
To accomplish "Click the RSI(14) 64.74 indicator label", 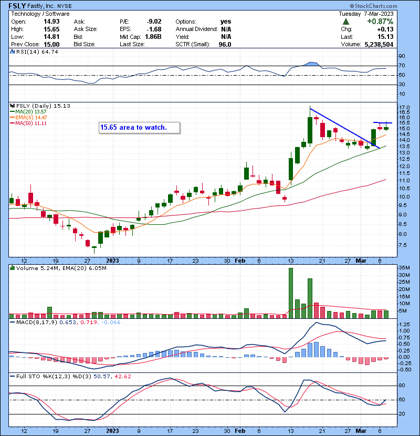I will pyautogui.click(x=37, y=51).
